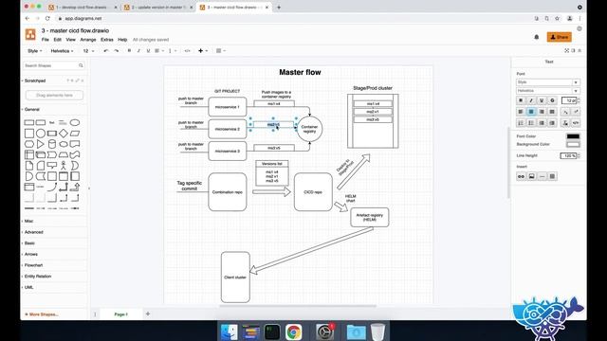
Task: Insert a link from Insert section
Action: click(521, 176)
